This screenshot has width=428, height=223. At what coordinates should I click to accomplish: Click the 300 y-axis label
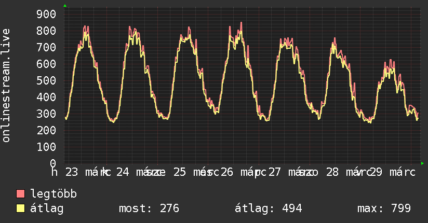[x=46, y=114]
